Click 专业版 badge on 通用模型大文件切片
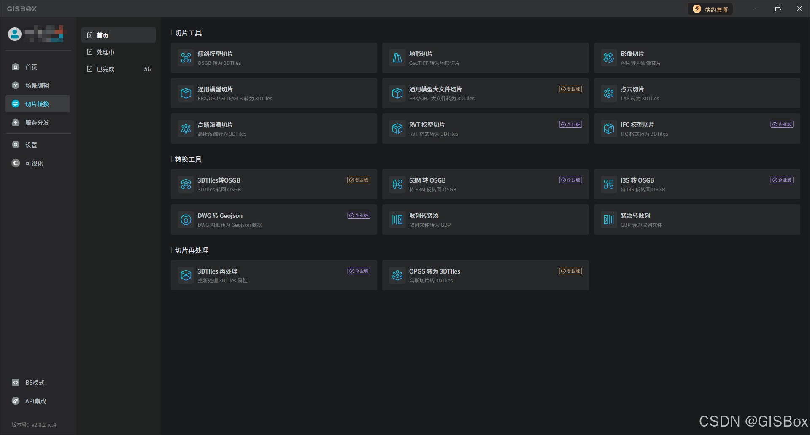Viewport: 810px width, 435px height. click(570, 89)
